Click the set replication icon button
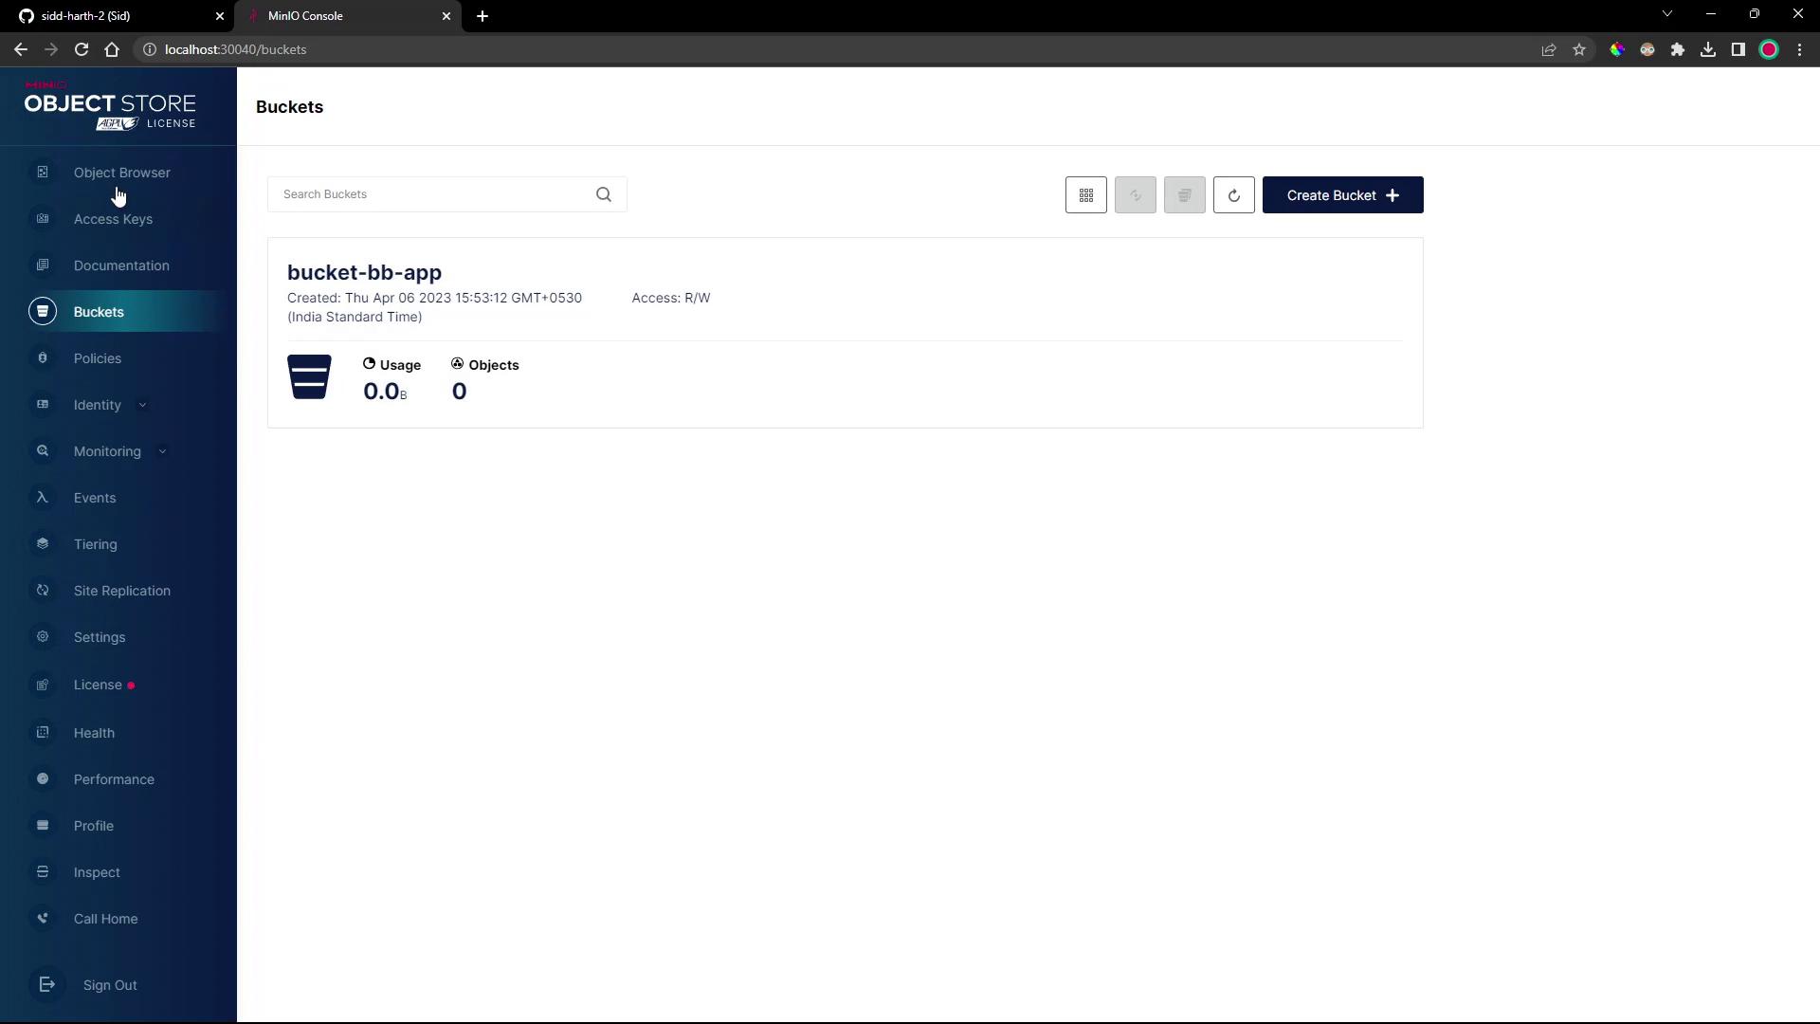The height and width of the screenshot is (1024, 1820). tap(1136, 195)
